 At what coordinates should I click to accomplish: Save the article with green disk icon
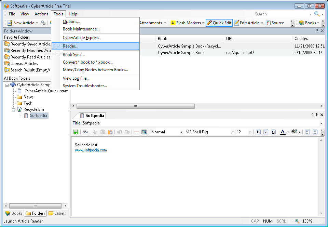pos(76,132)
